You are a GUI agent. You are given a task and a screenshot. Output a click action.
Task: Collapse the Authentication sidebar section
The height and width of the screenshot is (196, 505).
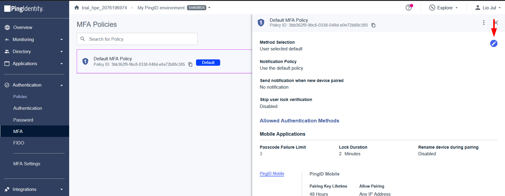click(x=34, y=85)
